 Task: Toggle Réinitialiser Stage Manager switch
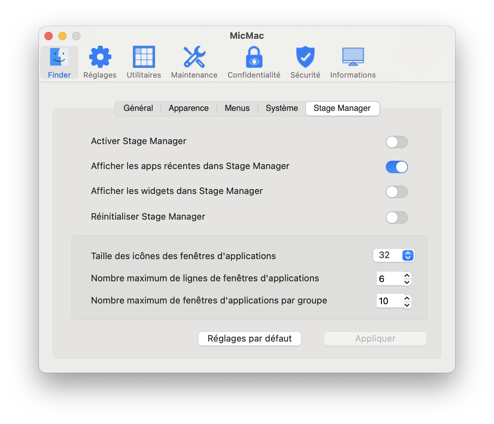(397, 218)
